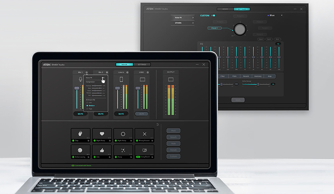Adjust the Echo Decay slider
334x194 pixels.
tap(256, 85)
